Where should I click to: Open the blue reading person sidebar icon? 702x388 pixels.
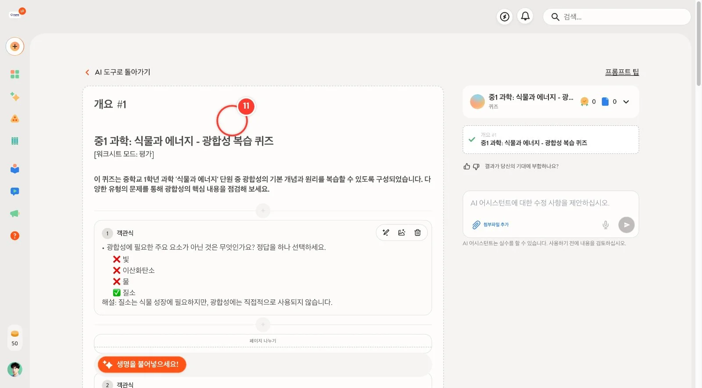(x=15, y=169)
